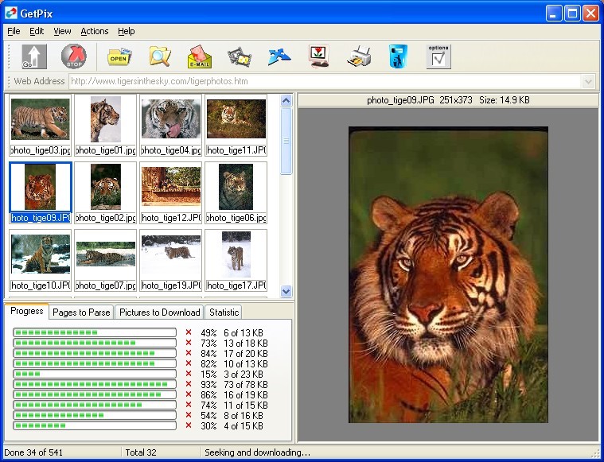Click the 73 of 78 KB text

246,385
